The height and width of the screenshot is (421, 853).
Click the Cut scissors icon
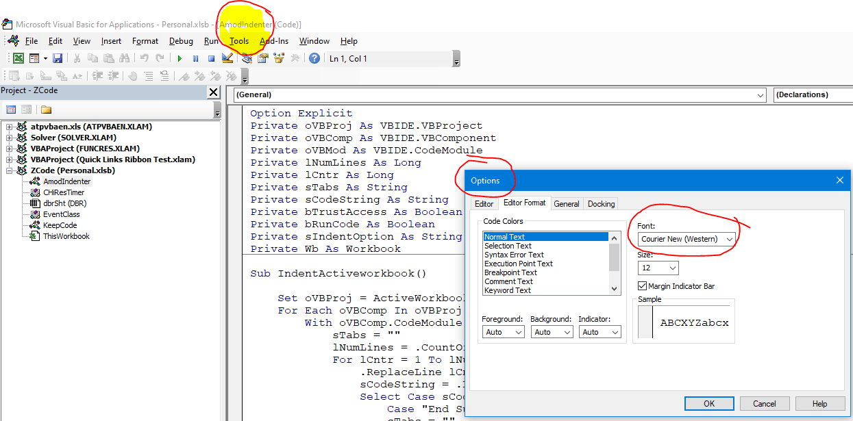pos(77,58)
